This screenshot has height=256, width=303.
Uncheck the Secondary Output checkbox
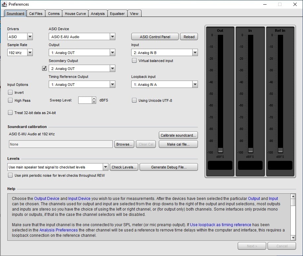click(44, 68)
